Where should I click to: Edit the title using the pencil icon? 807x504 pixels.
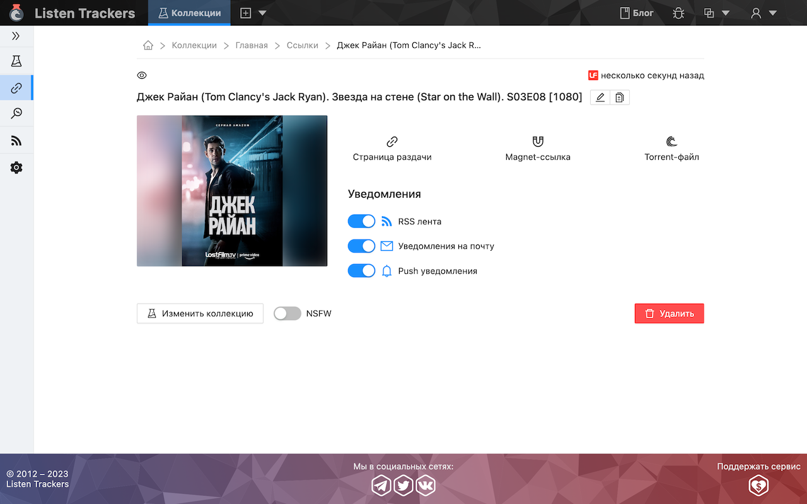(600, 97)
